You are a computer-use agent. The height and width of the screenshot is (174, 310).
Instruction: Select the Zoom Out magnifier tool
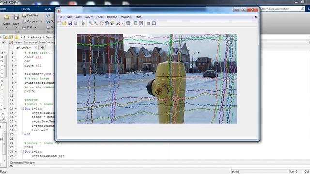pos(96,23)
